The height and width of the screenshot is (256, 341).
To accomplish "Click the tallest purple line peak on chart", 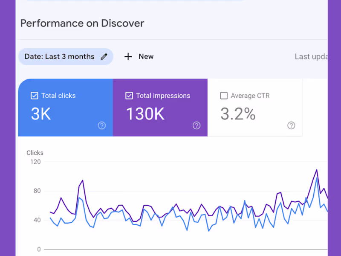I will (317, 170).
